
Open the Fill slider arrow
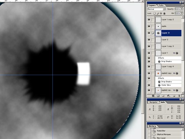(x=182, y=13)
